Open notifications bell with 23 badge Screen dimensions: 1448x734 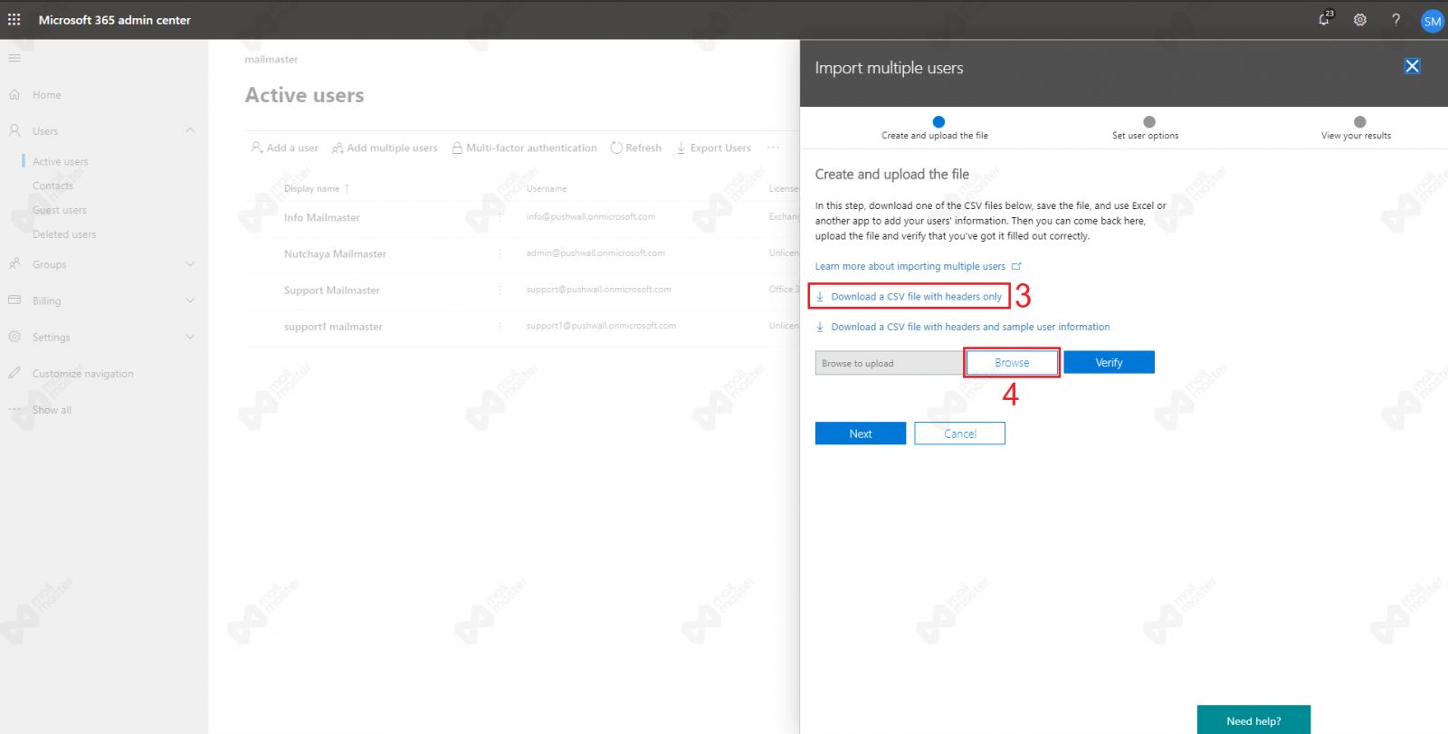[1325, 18]
